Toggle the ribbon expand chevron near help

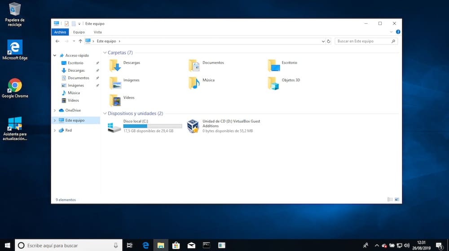391,32
